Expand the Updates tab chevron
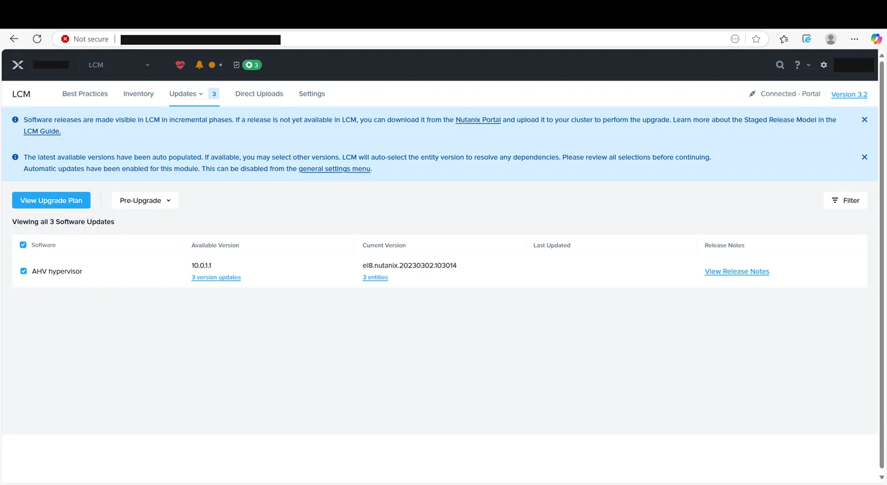 201,94
